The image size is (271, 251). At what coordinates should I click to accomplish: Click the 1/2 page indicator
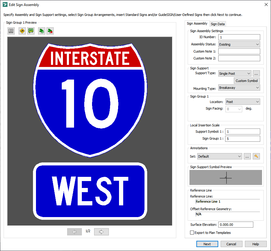pyautogui.click(x=88, y=231)
